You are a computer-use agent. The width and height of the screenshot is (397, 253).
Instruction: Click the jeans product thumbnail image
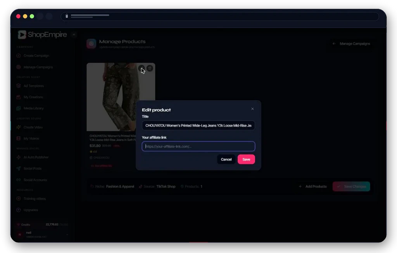click(x=121, y=97)
